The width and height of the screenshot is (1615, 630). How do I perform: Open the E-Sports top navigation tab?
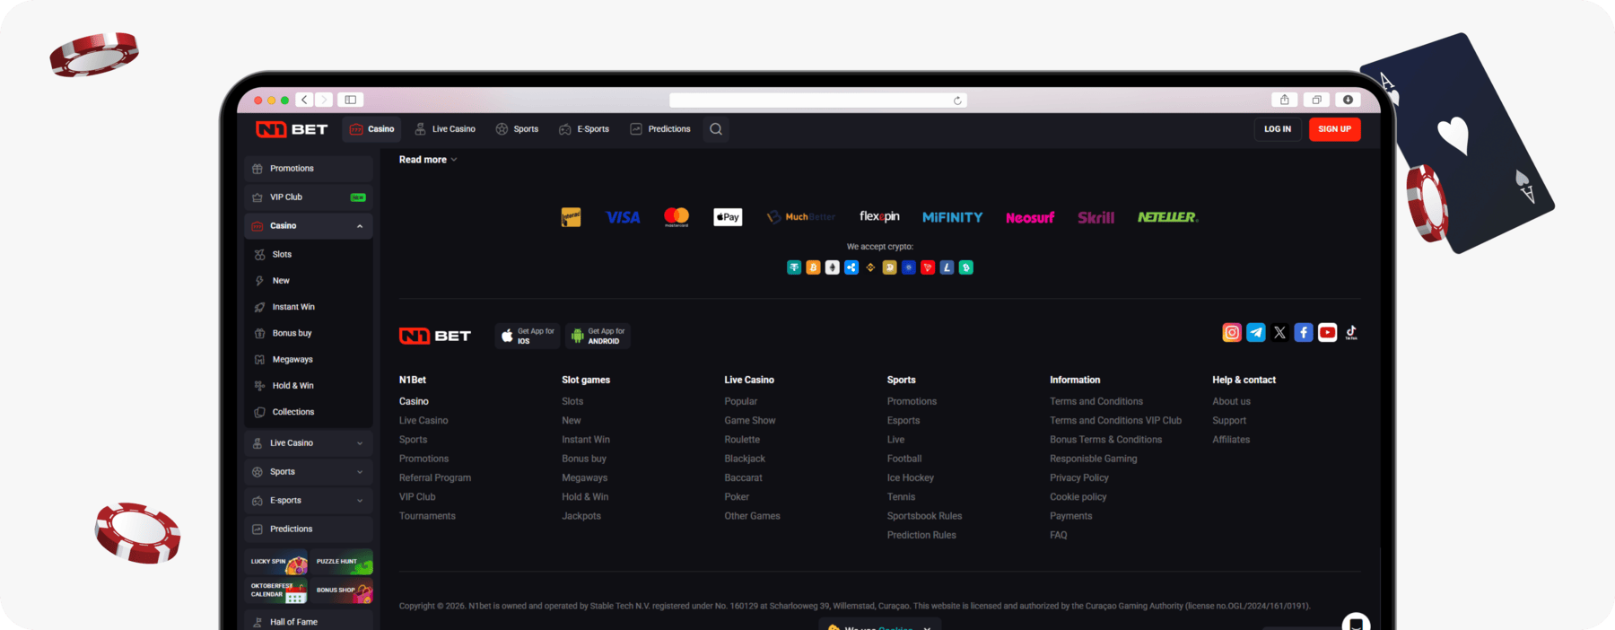(x=584, y=129)
